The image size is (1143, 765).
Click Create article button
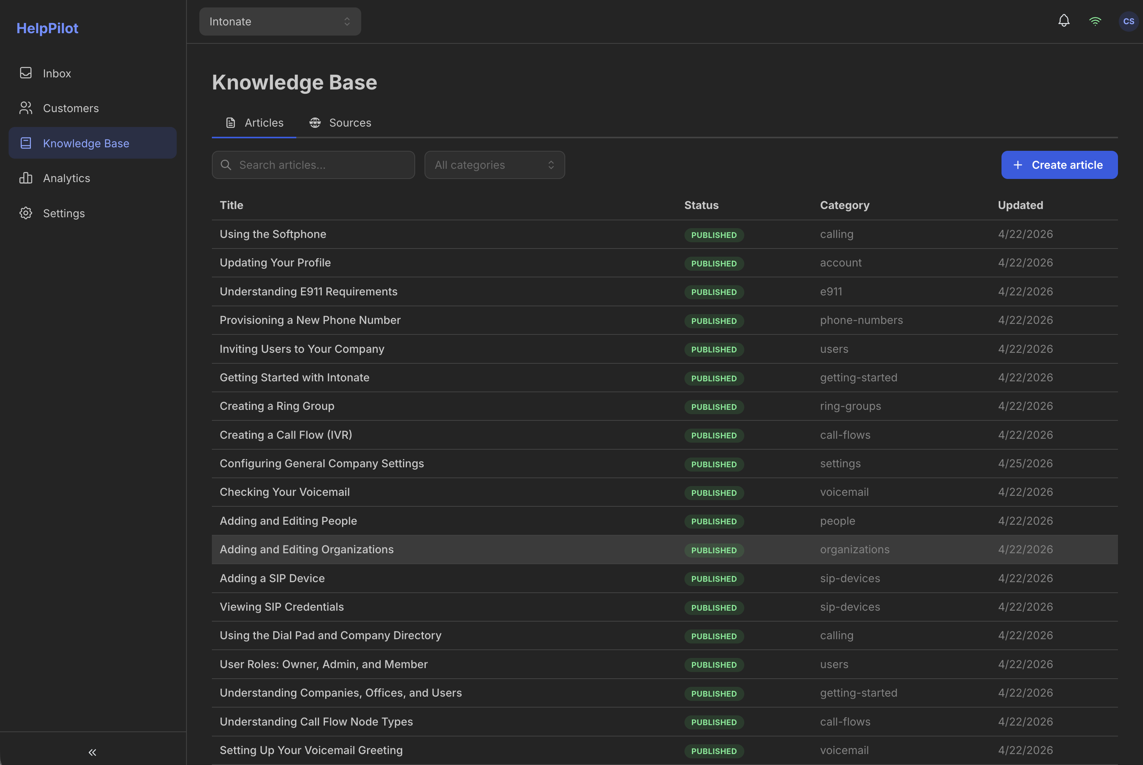click(1060, 165)
